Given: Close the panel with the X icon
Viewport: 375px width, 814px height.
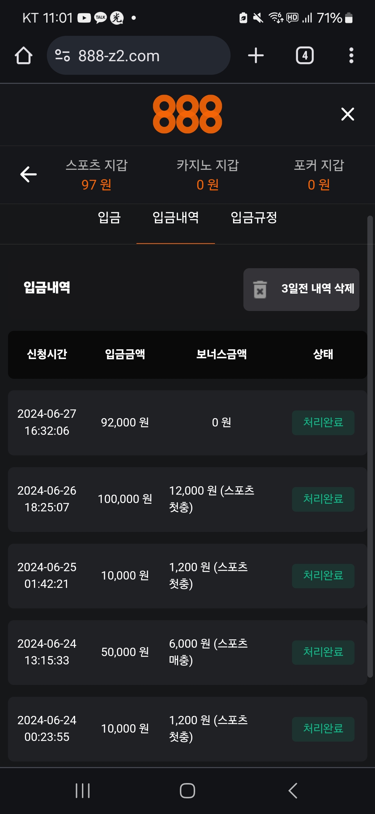Looking at the screenshot, I should 348,114.
